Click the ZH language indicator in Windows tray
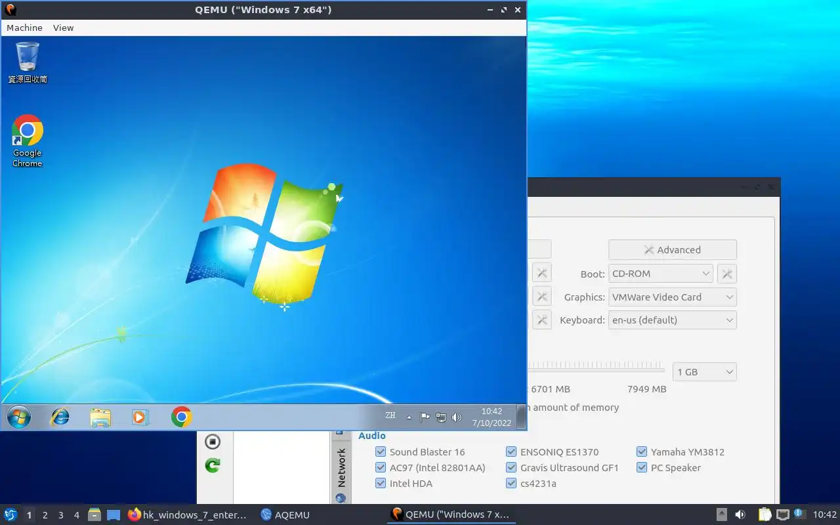 pyautogui.click(x=390, y=415)
